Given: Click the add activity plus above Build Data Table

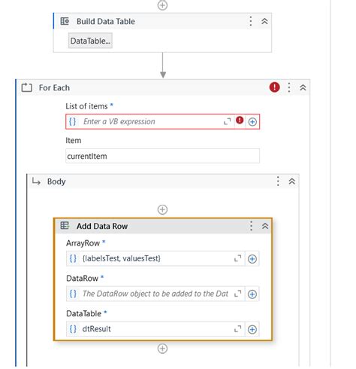Looking at the screenshot, I should tap(162, 5).
